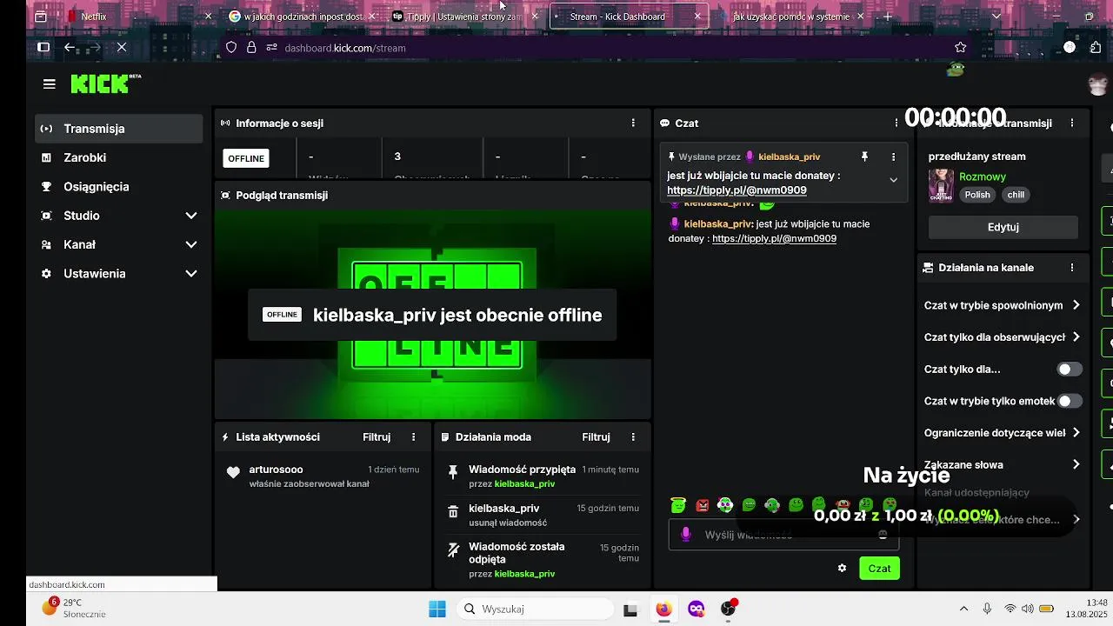The height and width of the screenshot is (626, 1113).
Task: Show hidden system tray icons
Action: pyautogui.click(x=963, y=609)
